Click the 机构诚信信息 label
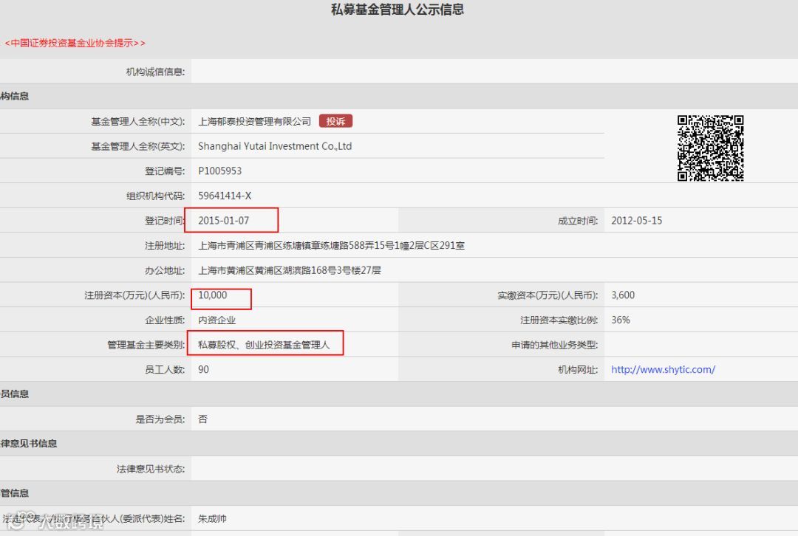 coord(155,72)
